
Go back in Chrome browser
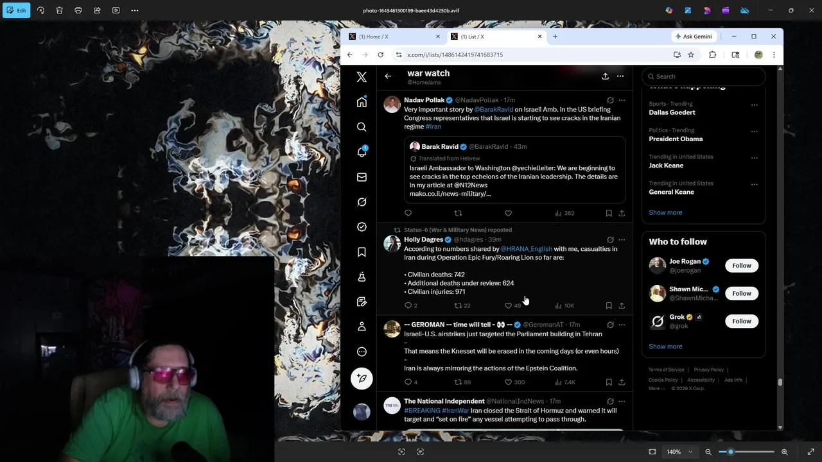click(349, 55)
